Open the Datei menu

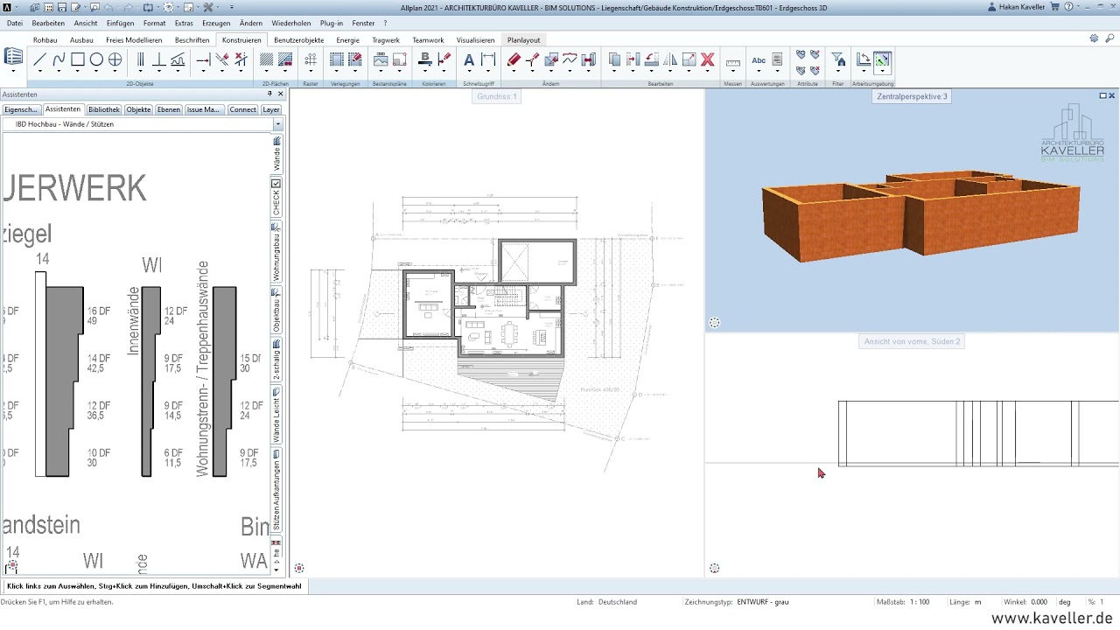click(x=15, y=23)
